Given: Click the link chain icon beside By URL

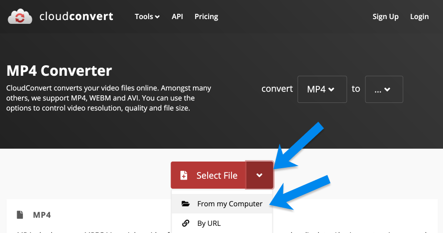Looking at the screenshot, I should click(x=186, y=223).
